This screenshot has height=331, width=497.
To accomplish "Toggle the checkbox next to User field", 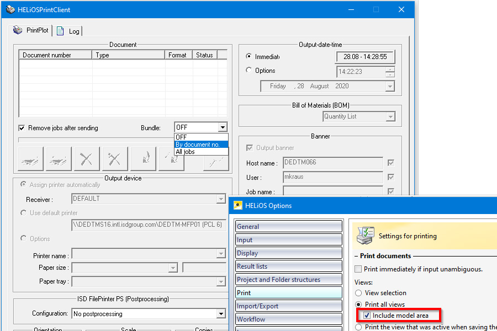I will pos(391,177).
